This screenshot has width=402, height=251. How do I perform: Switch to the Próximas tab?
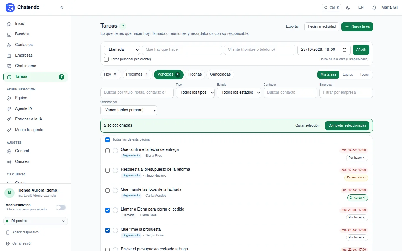[137, 74]
